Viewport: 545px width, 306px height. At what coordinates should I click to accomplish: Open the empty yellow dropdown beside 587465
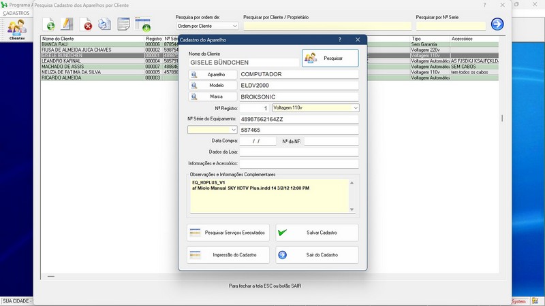click(212, 130)
